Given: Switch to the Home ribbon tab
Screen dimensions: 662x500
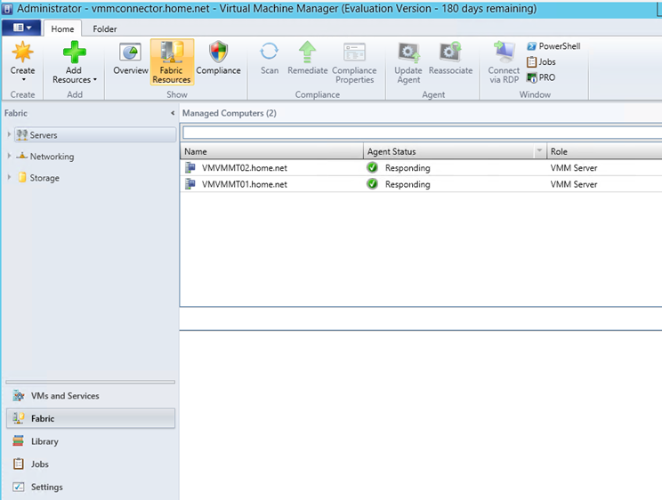Looking at the screenshot, I should tap(62, 28).
